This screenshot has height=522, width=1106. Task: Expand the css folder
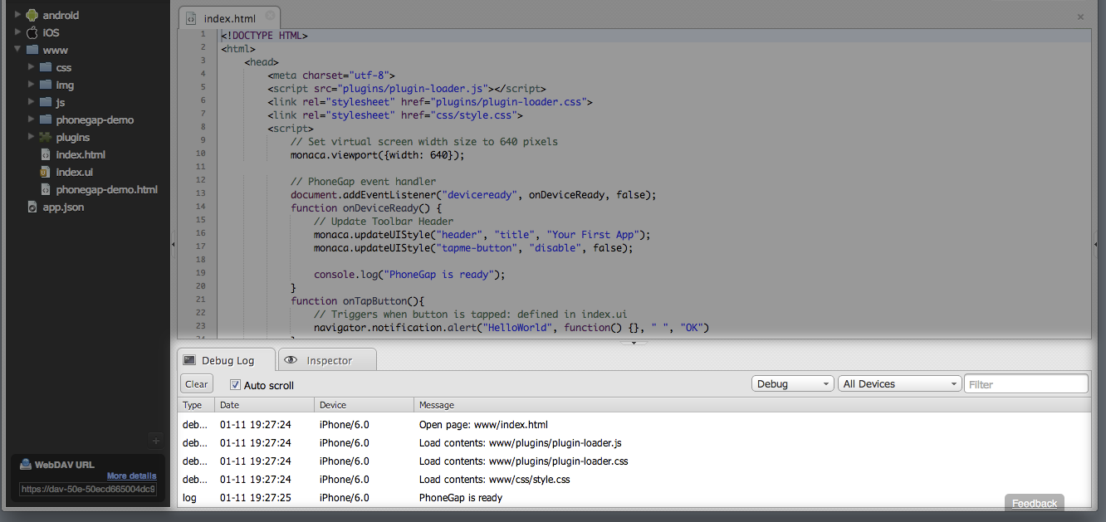(31, 67)
